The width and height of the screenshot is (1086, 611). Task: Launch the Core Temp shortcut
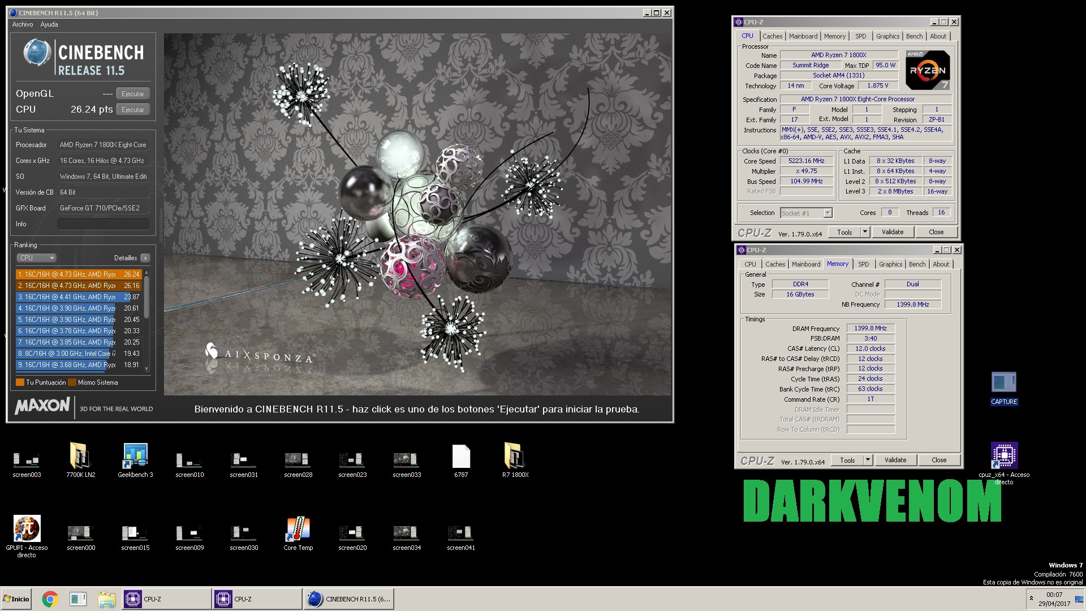tap(298, 534)
